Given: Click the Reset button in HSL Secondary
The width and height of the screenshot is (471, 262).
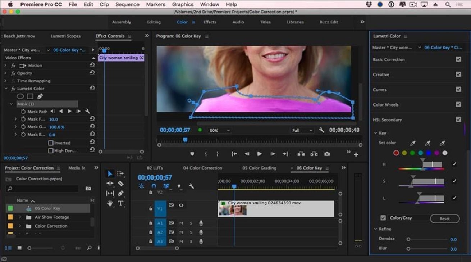Looking at the screenshot, I should coord(444,218).
